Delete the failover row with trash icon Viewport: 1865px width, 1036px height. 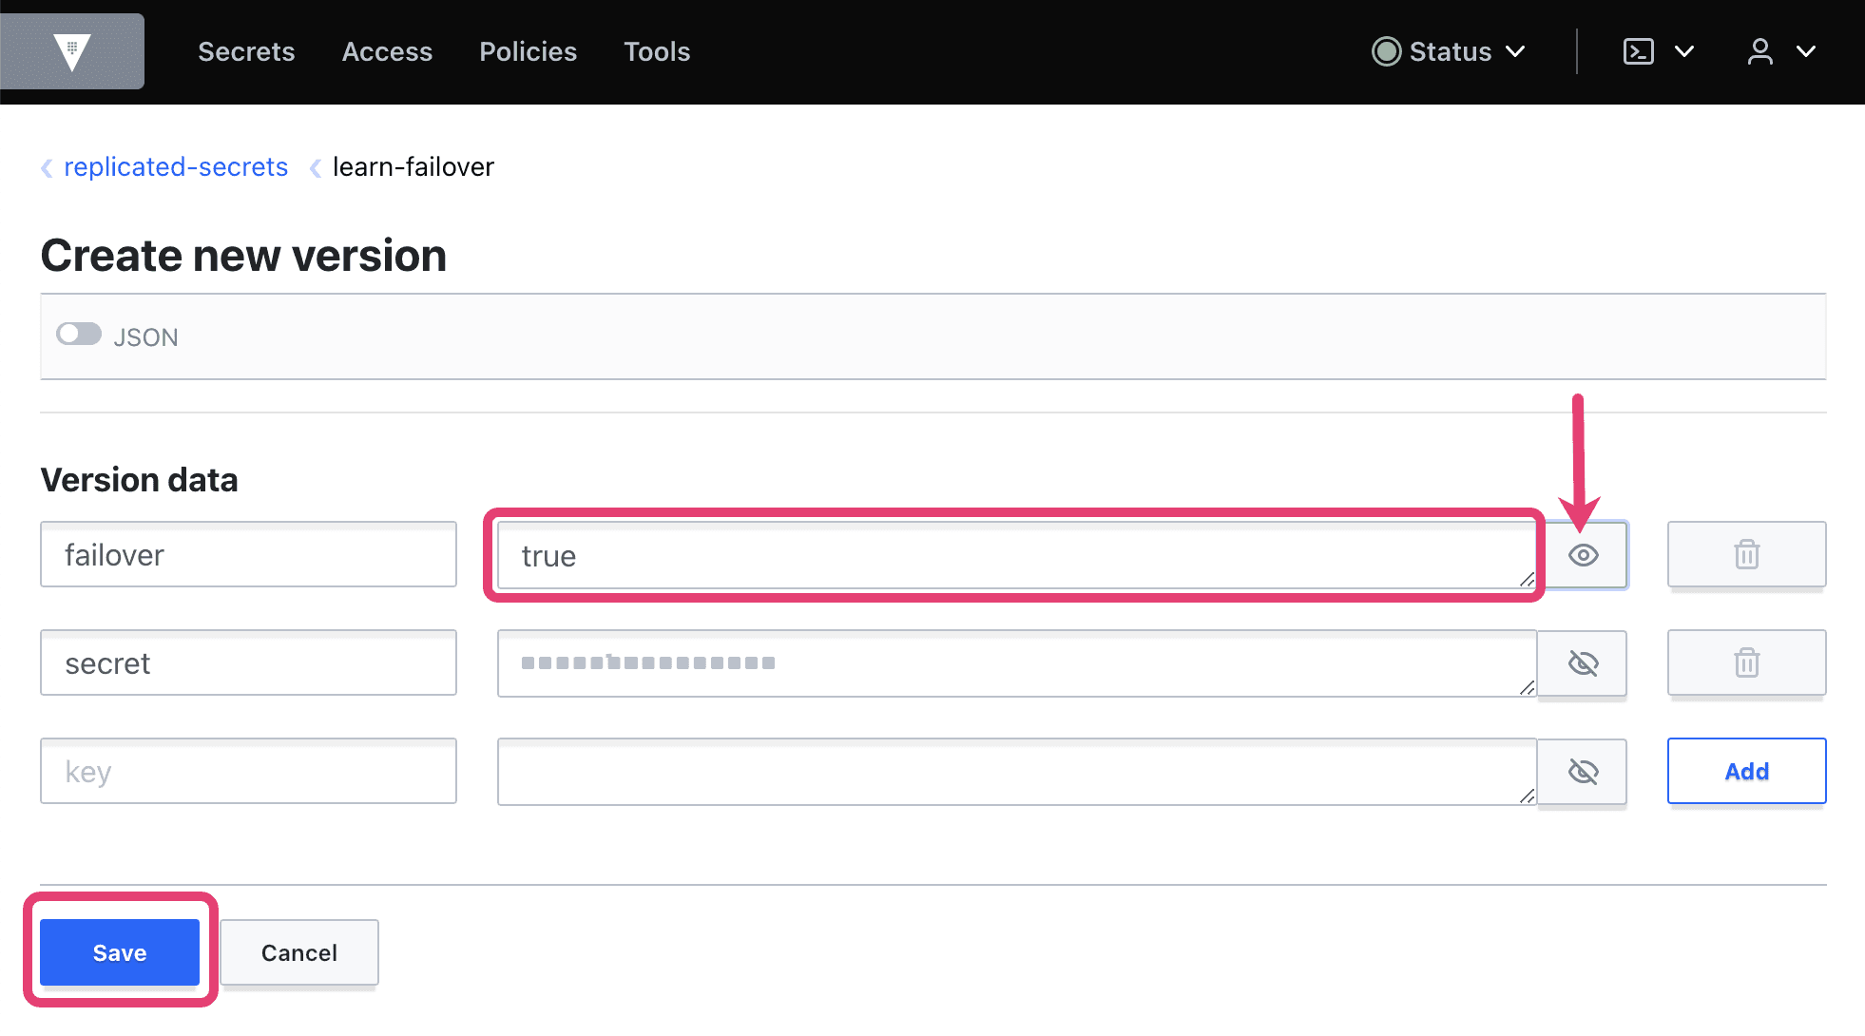click(1746, 554)
